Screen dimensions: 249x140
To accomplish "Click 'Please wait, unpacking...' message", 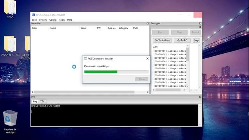I will point(97,66).
